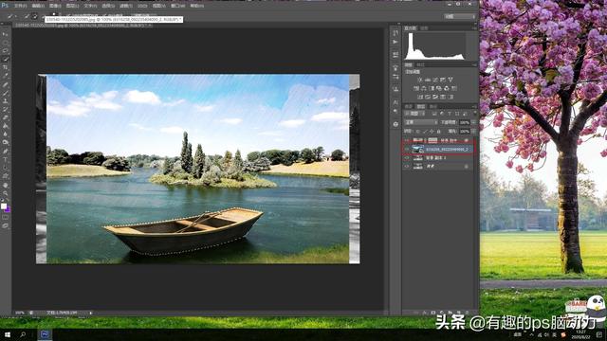Select the Move tool
Screen dimensions: 607x341
5,34
